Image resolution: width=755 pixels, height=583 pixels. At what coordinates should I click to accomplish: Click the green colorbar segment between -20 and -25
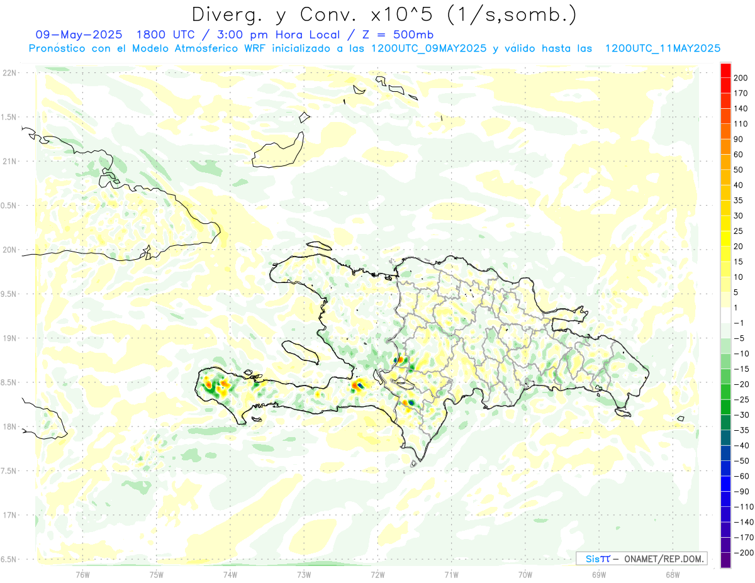click(x=726, y=391)
